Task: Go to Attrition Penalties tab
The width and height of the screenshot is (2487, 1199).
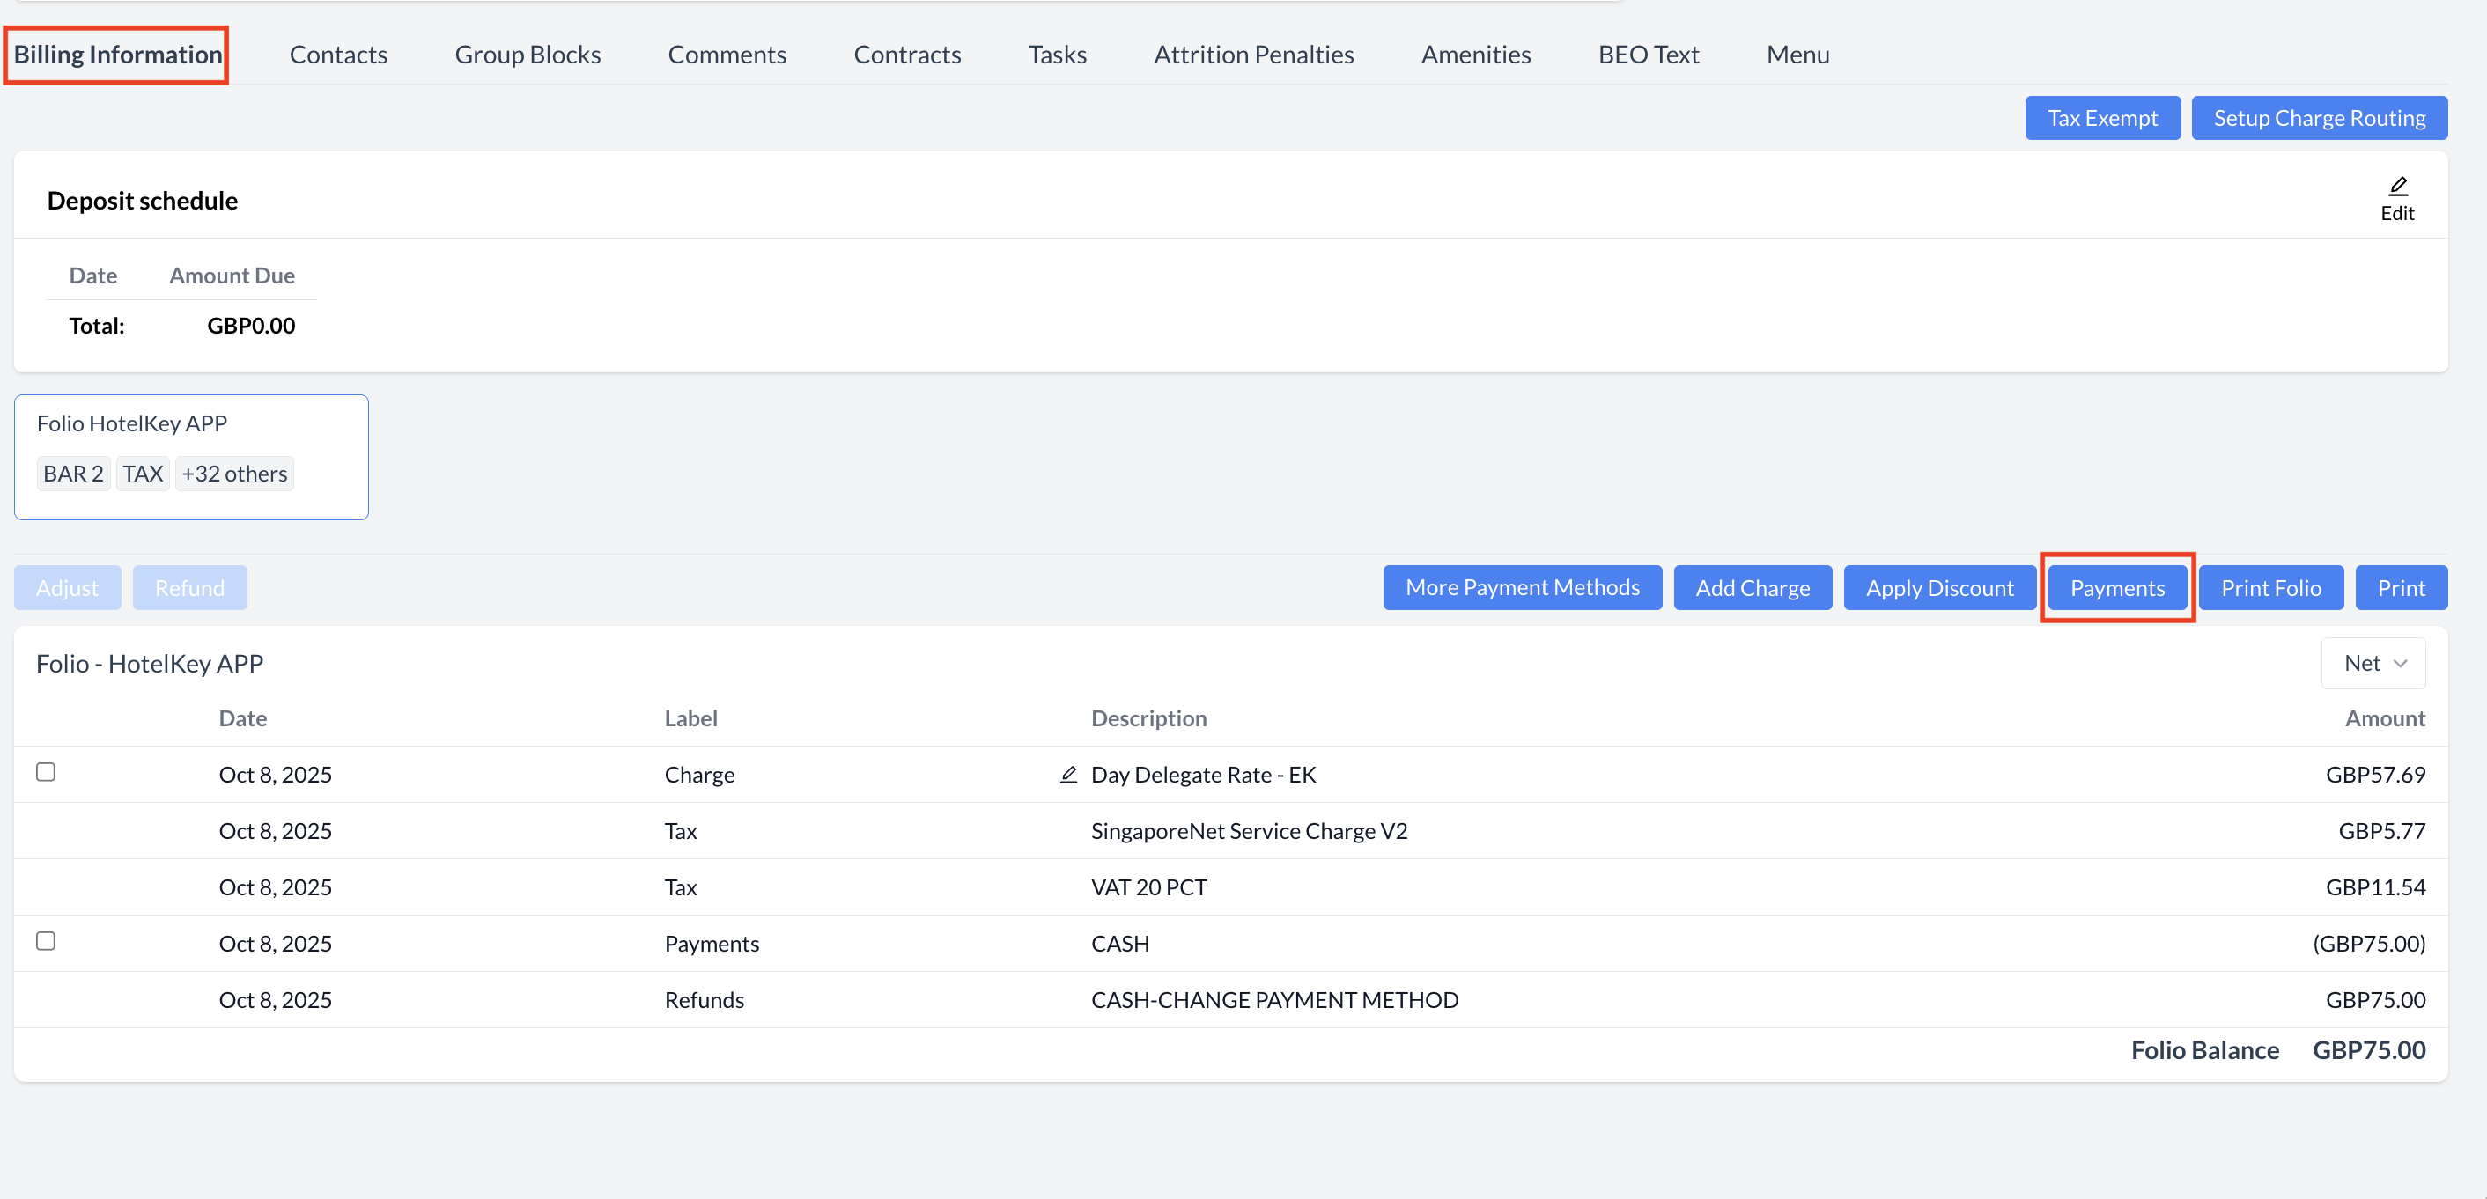Action: pyautogui.click(x=1253, y=54)
